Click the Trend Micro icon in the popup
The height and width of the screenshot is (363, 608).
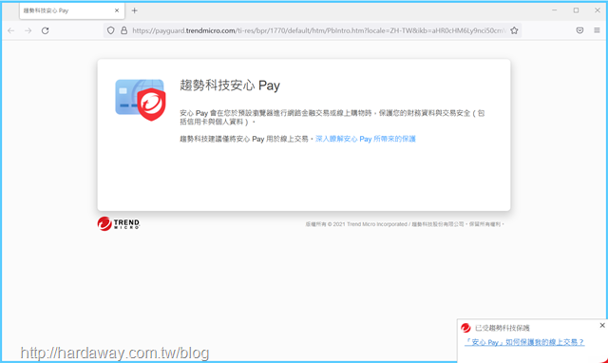pos(465,328)
